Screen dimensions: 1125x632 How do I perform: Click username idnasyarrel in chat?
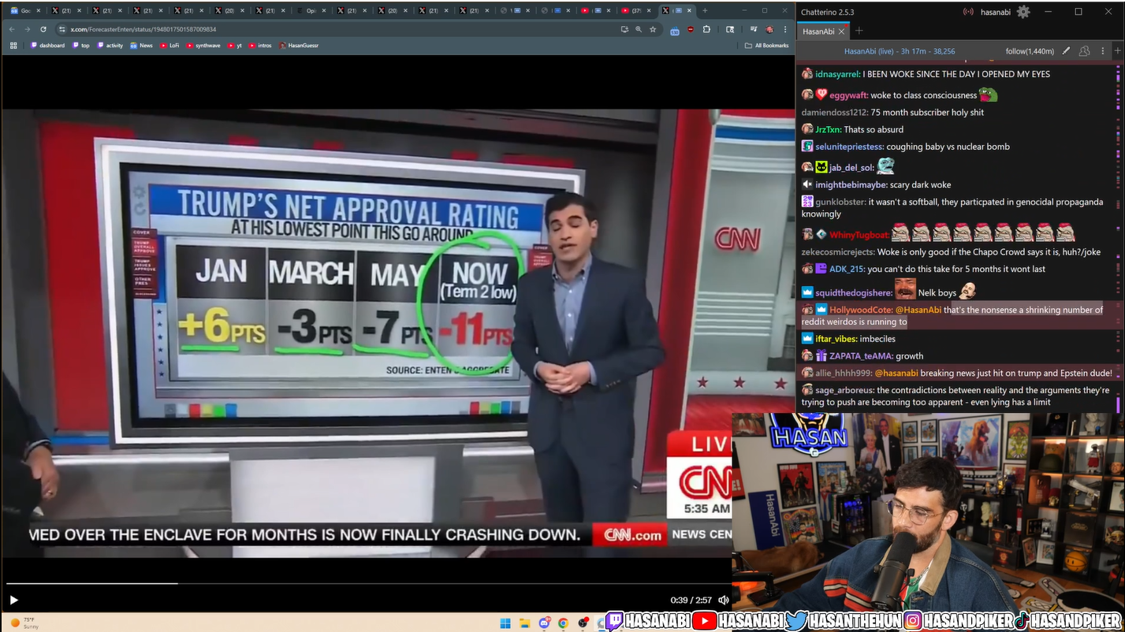click(837, 74)
